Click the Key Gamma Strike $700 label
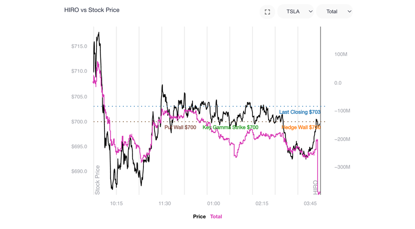Viewport: 415px width, 229px height. click(230, 128)
